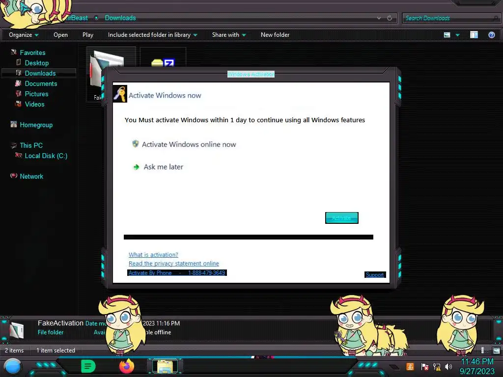503x377 pixels.
Task: Select Videos in the navigation pane
Action: point(34,104)
